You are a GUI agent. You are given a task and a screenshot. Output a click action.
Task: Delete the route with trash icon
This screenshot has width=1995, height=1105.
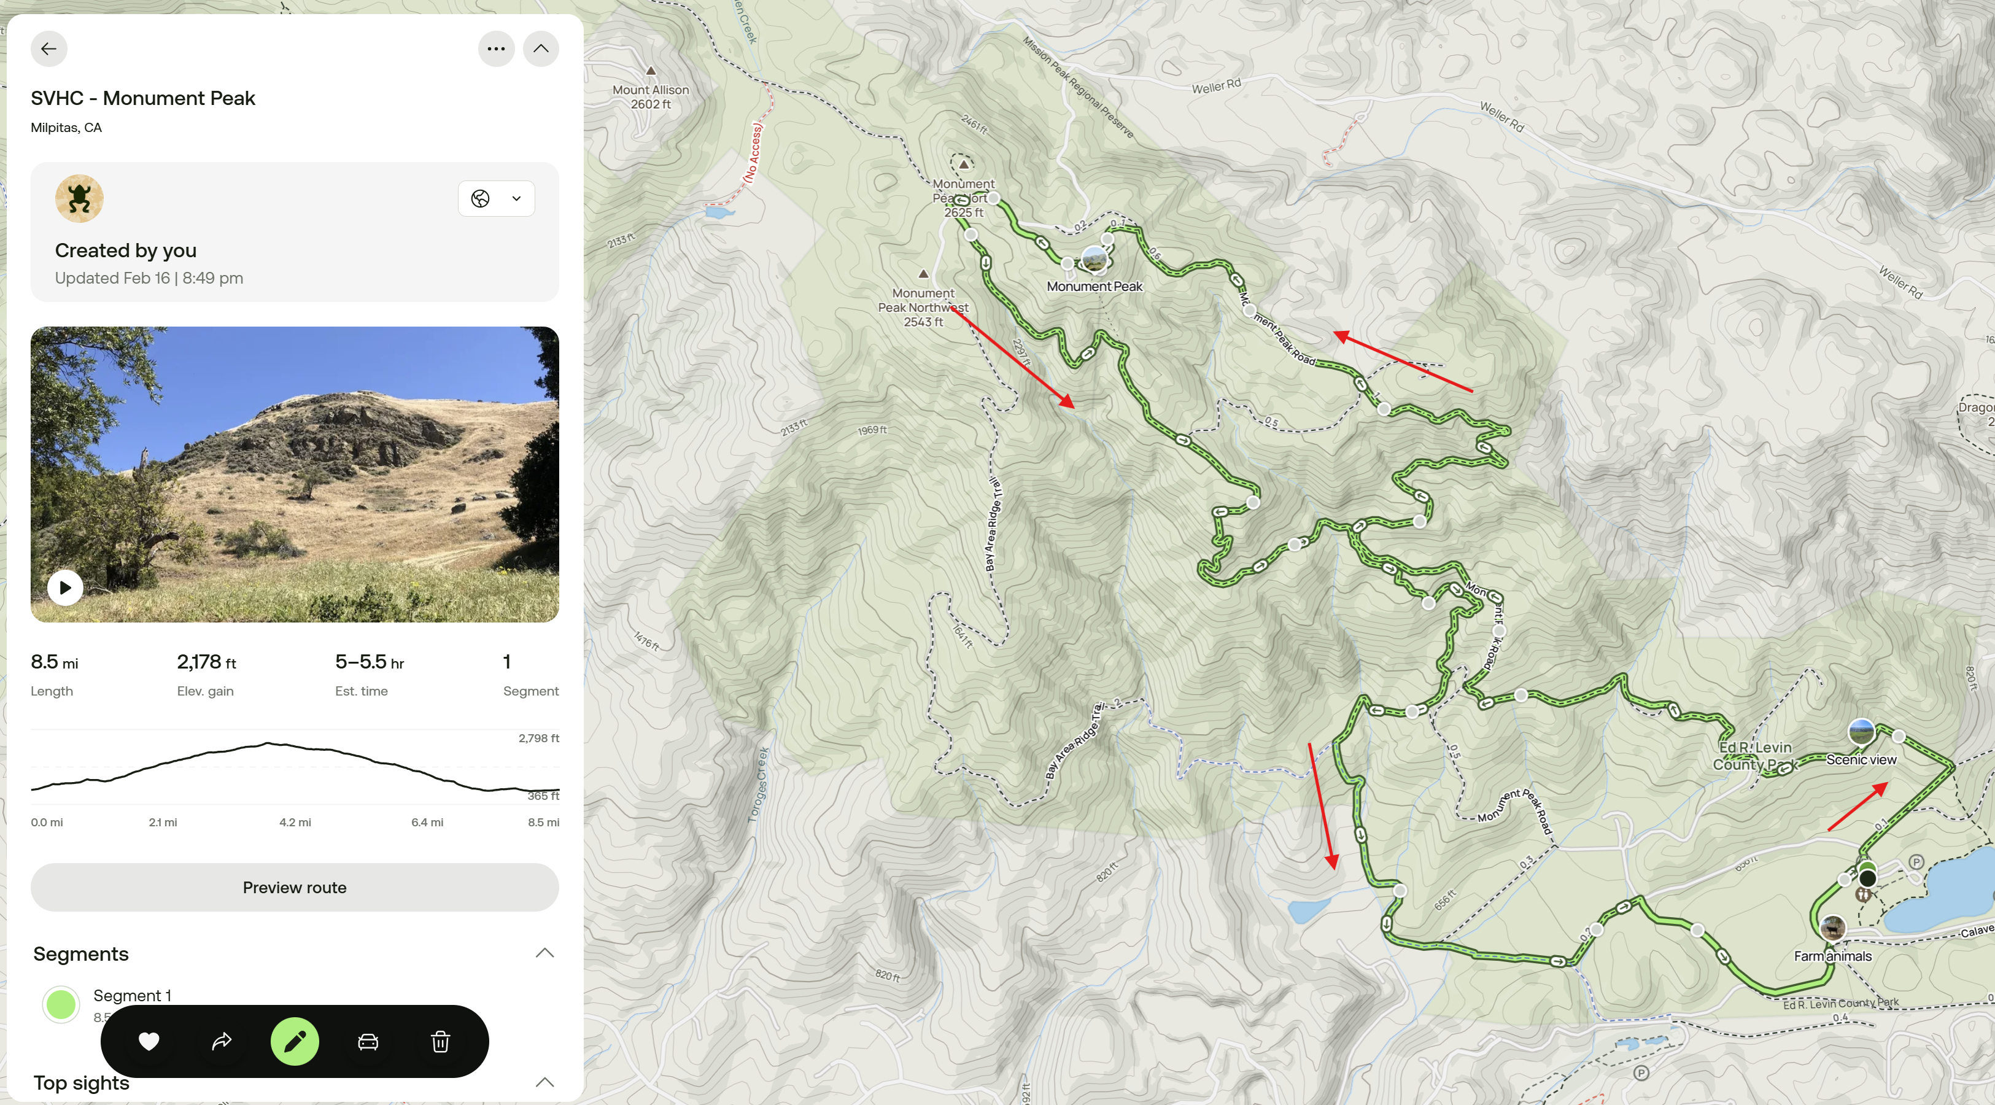pos(440,1042)
